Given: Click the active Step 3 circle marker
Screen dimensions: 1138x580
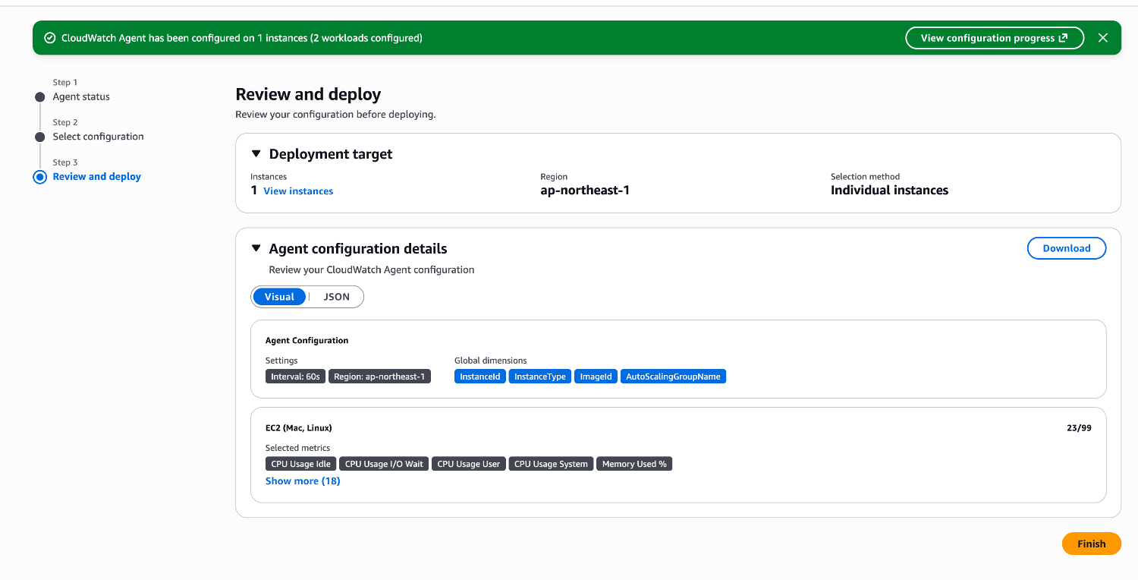Looking at the screenshot, I should 40,177.
